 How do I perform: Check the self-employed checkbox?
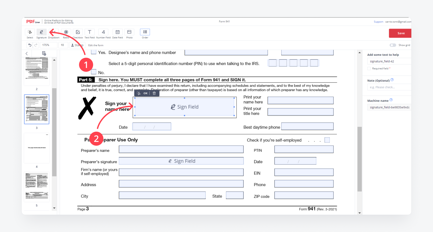tap(327, 140)
